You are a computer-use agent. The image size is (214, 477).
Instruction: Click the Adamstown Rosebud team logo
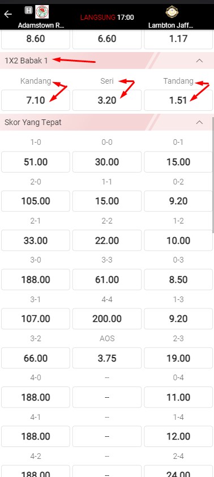pos(42,12)
